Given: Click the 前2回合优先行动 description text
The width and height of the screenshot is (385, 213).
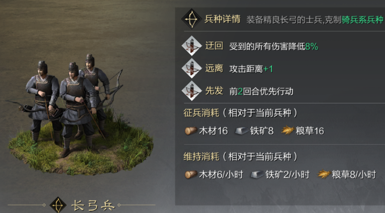Looking at the screenshot, I should point(261,92).
